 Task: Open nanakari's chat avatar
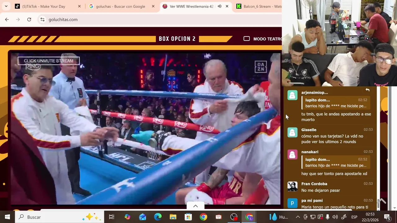pyautogui.click(x=292, y=154)
